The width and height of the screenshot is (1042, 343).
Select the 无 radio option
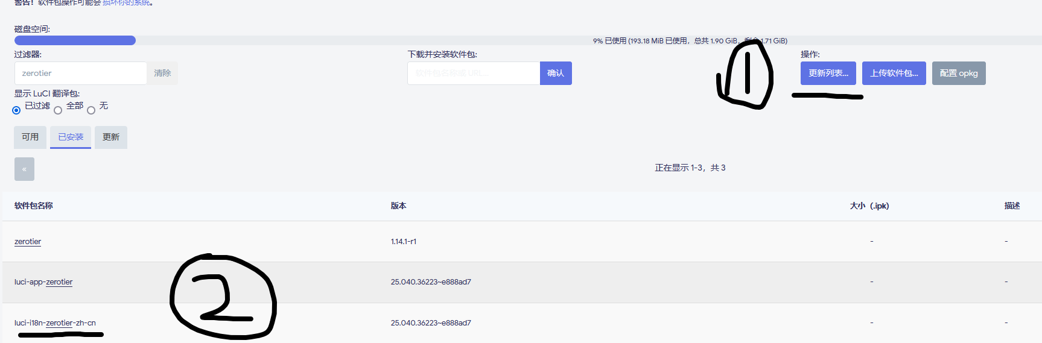coord(91,110)
